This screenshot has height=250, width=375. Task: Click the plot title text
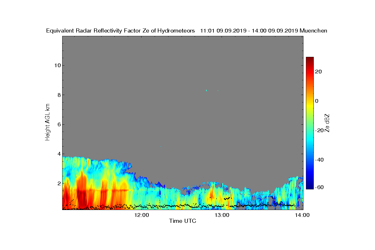click(x=187, y=31)
